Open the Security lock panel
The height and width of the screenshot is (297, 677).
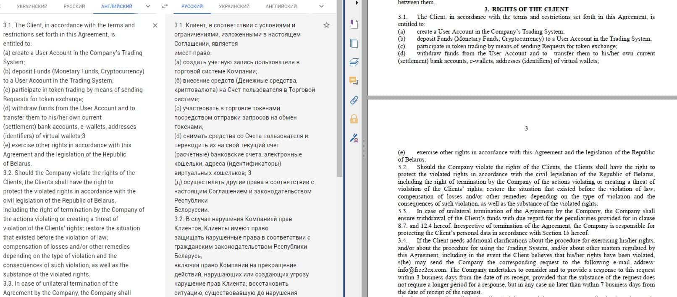point(354,119)
